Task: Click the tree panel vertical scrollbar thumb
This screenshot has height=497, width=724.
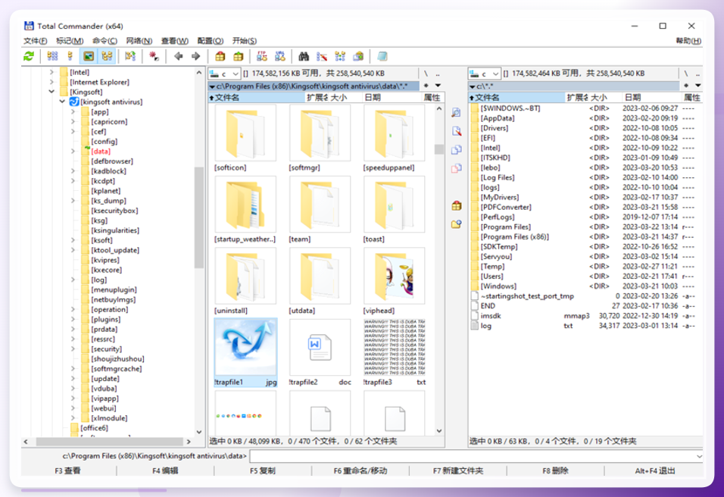Action: click(199, 217)
